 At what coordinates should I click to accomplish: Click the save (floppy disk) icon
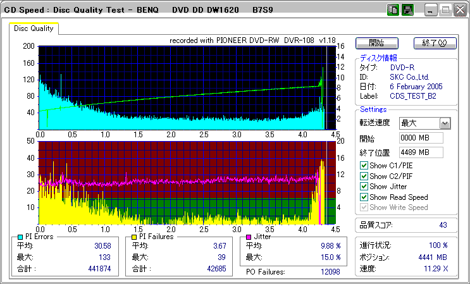(407, 10)
